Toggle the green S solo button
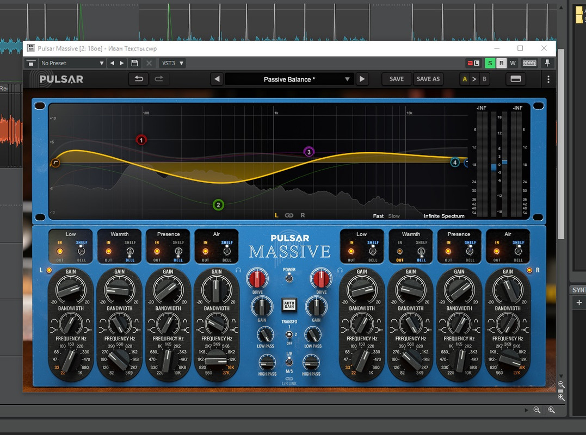The height and width of the screenshot is (435, 586). [490, 63]
